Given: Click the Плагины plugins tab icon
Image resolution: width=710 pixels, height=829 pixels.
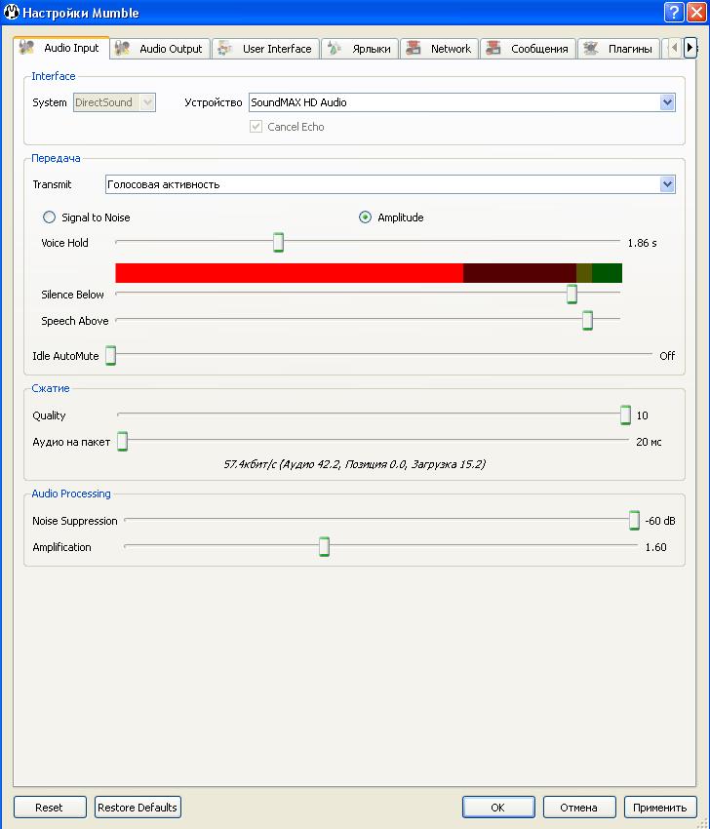Looking at the screenshot, I should pos(591,49).
